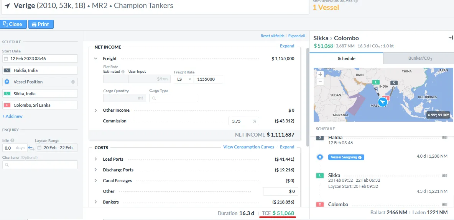Image resolution: width=454 pixels, height=220 pixels.
Task: Click the grey S start port map marker
Action: [x=393, y=83]
